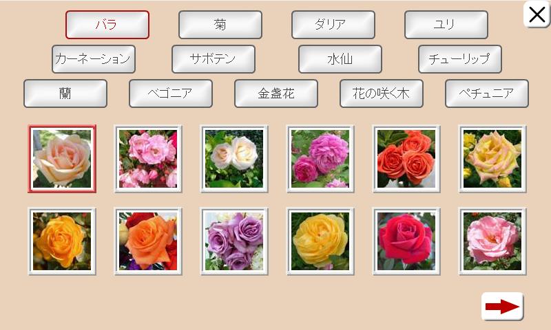
Task: Switch to the 菊 category
Action: coord(220,25)
